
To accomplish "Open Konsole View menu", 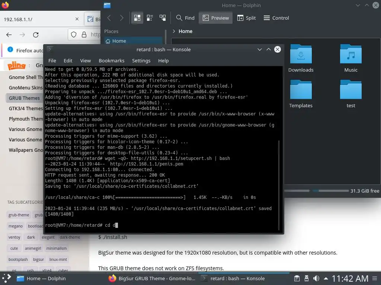I will coord(85,60).
